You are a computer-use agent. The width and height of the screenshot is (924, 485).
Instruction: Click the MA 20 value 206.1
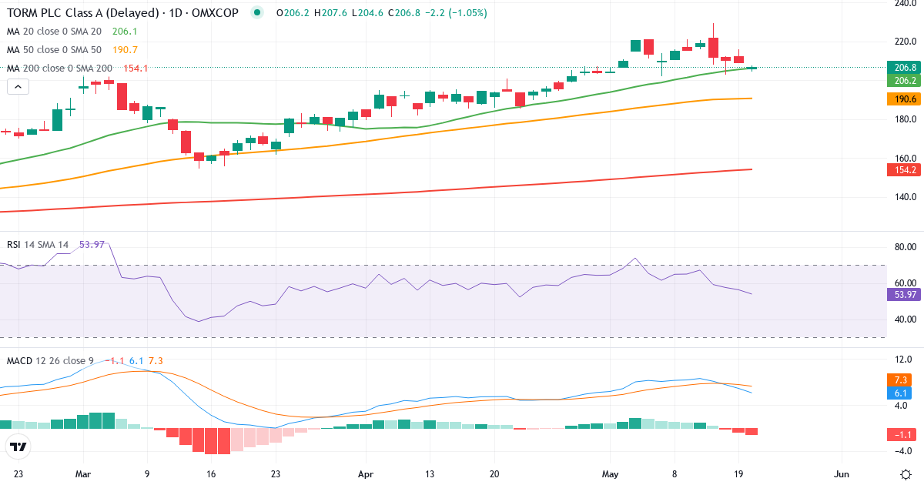coord(125,32)
